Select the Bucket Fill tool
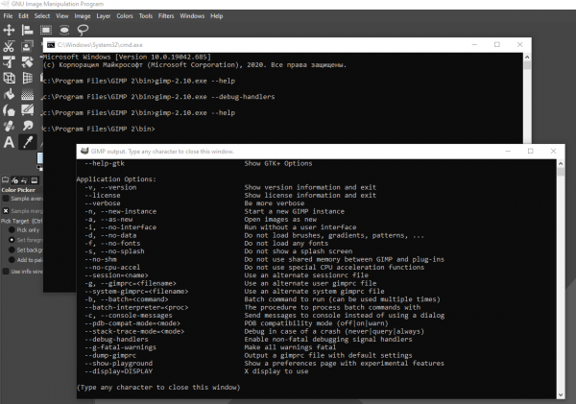Viewport: 576px width, 404px height. (x=9, y=94)
